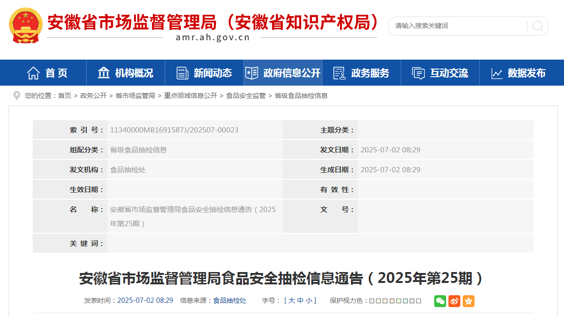Set font size to 中
This screenshot has height=317, width=564.
click(x=300, y=300)
